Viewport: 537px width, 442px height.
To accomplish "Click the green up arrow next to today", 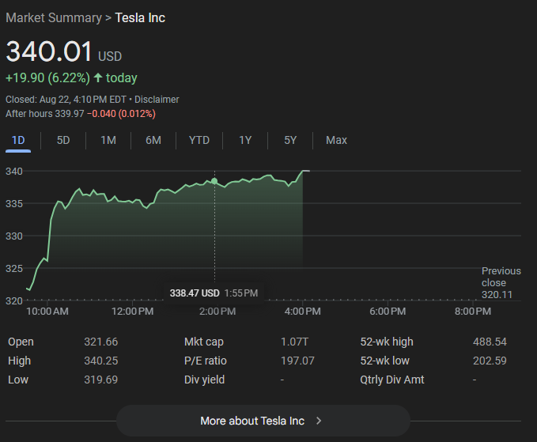I will pyautogui.click(x=98, y=77).
